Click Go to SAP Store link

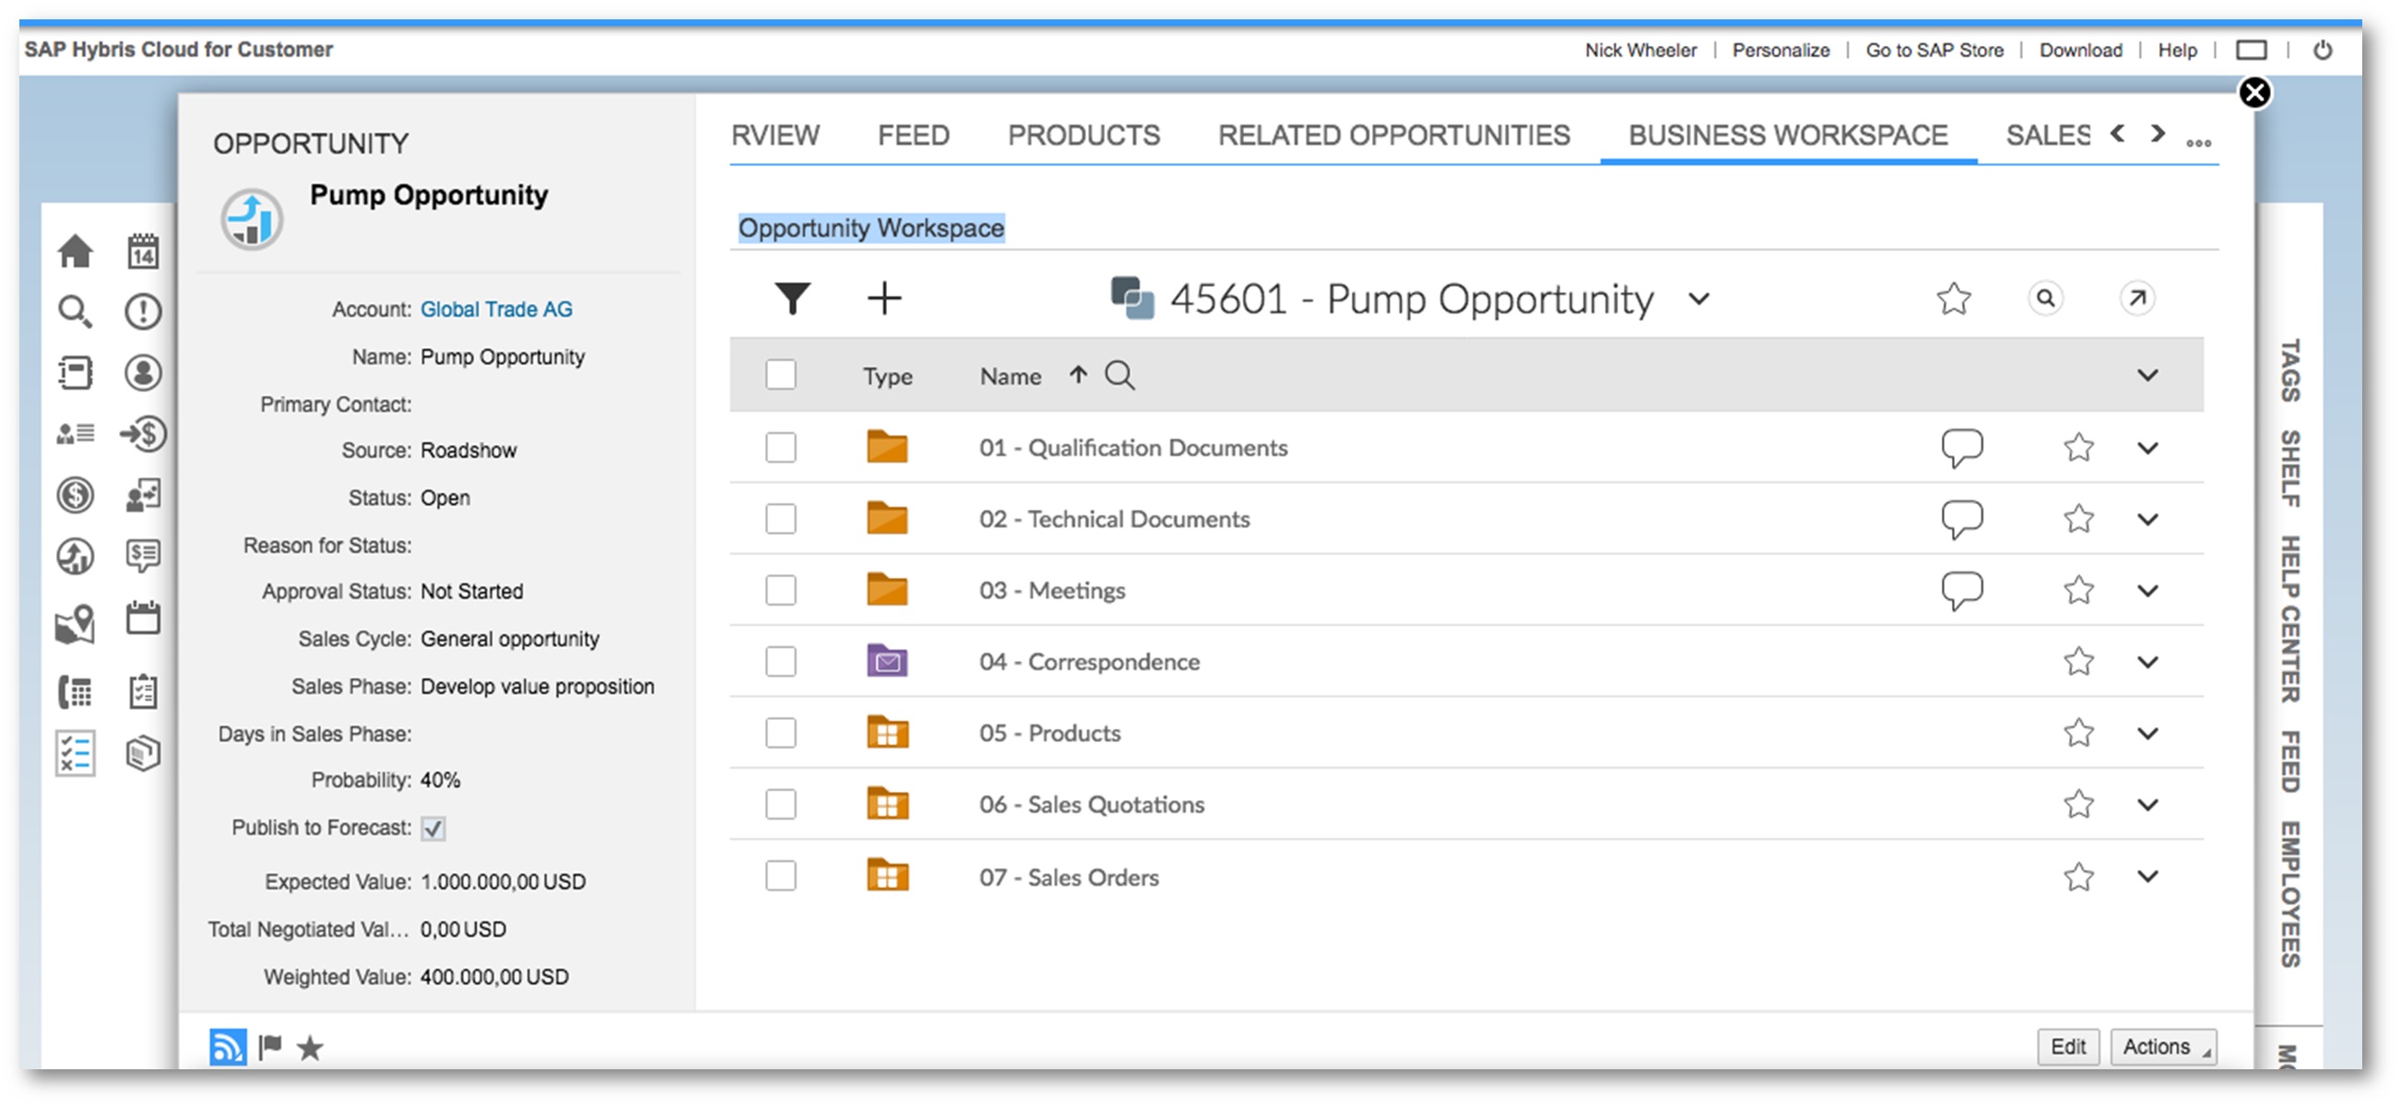pos(1935,51)
